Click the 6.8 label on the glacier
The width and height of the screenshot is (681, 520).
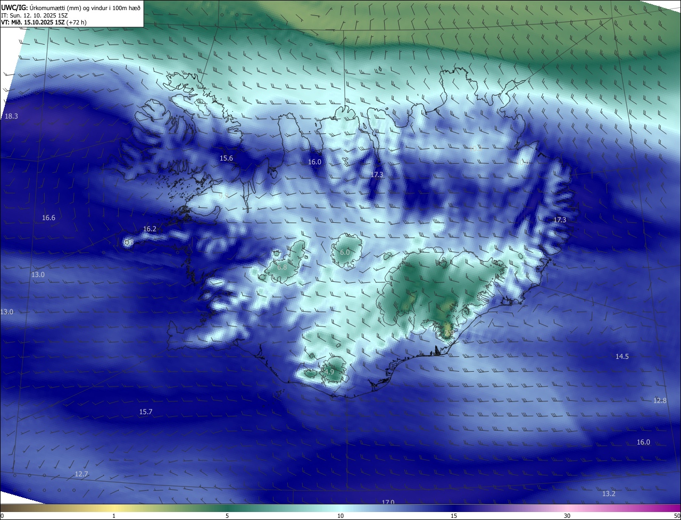pos(282,267)
